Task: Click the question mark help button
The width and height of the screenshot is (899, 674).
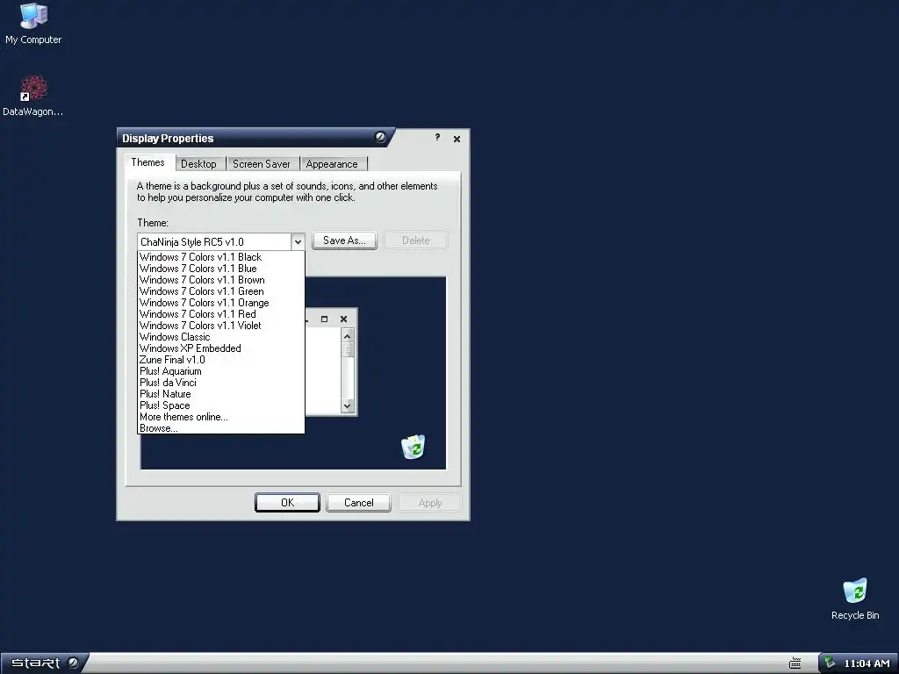Action: click(x=437, y=138)
